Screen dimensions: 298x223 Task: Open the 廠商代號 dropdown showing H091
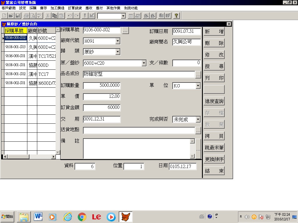118,41
